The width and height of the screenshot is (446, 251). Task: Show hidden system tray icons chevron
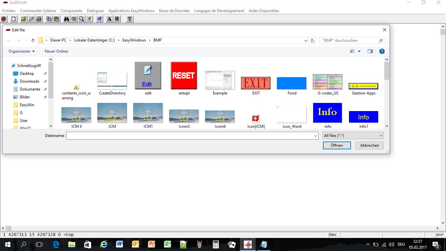coord(368,244)
